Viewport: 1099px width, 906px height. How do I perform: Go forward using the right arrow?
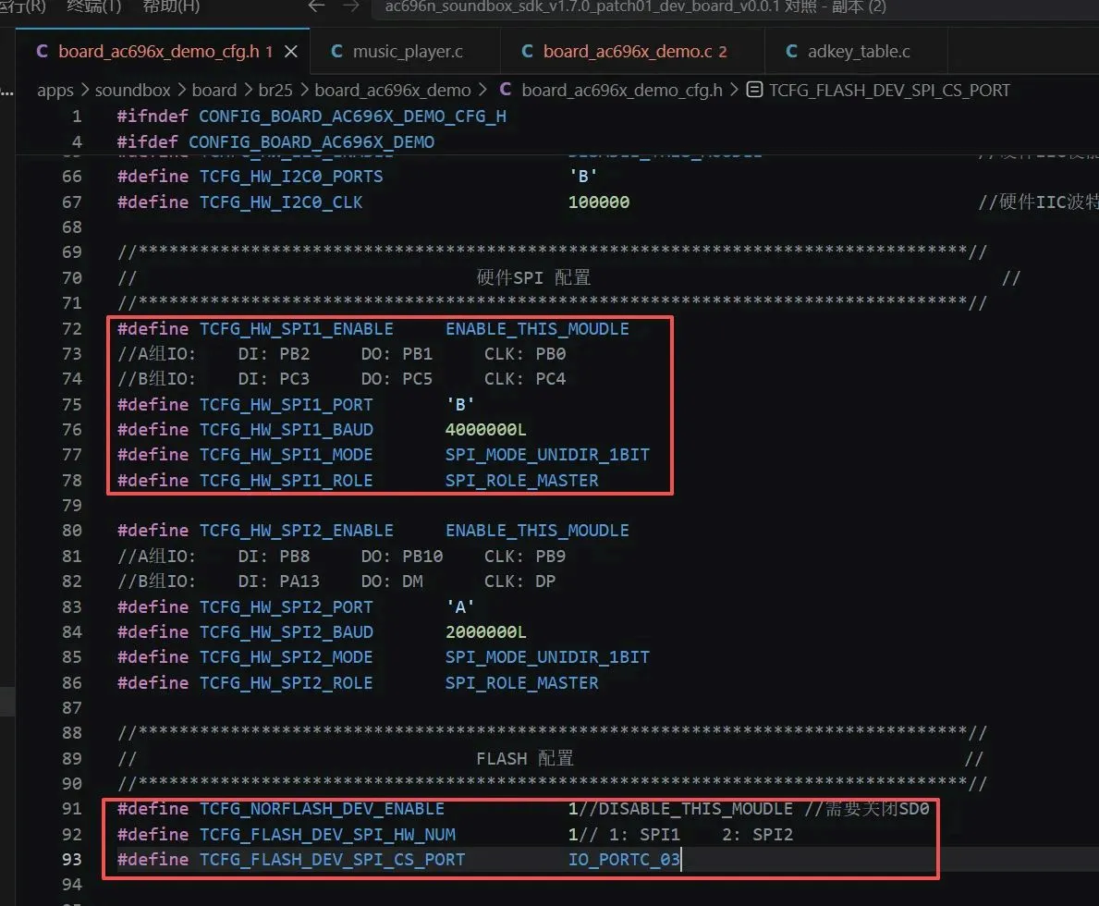tap(351, 6)
